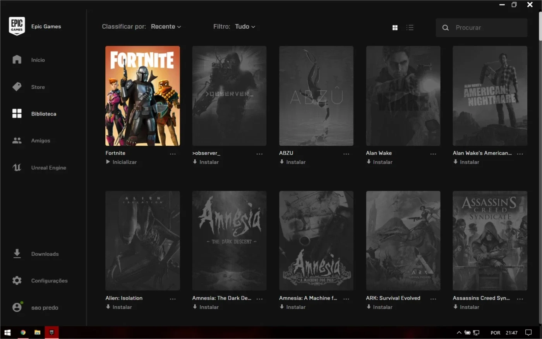Open options menu for >observer_

click(259, 154)
